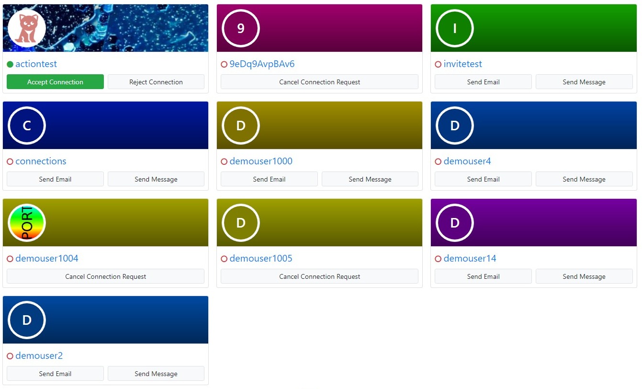Open the actiontest profile link

coord(36,64)
